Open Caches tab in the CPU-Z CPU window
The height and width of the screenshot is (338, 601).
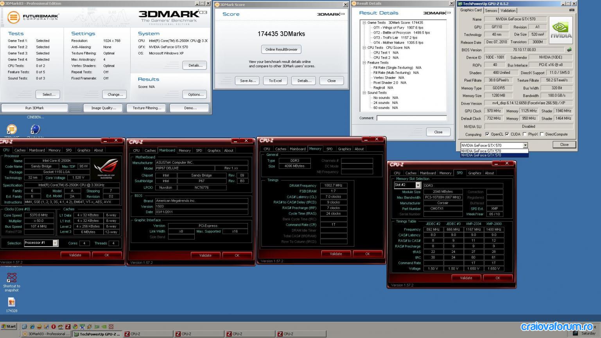tap(20, 150)
